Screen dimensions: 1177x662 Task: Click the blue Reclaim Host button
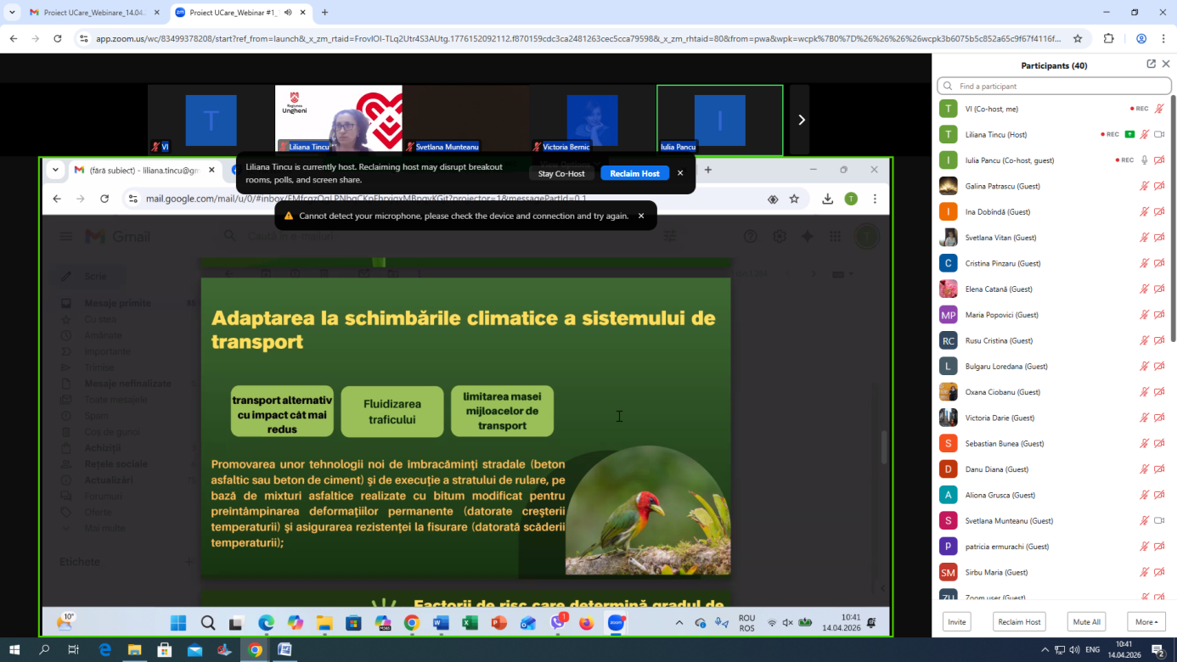(634, 173)
